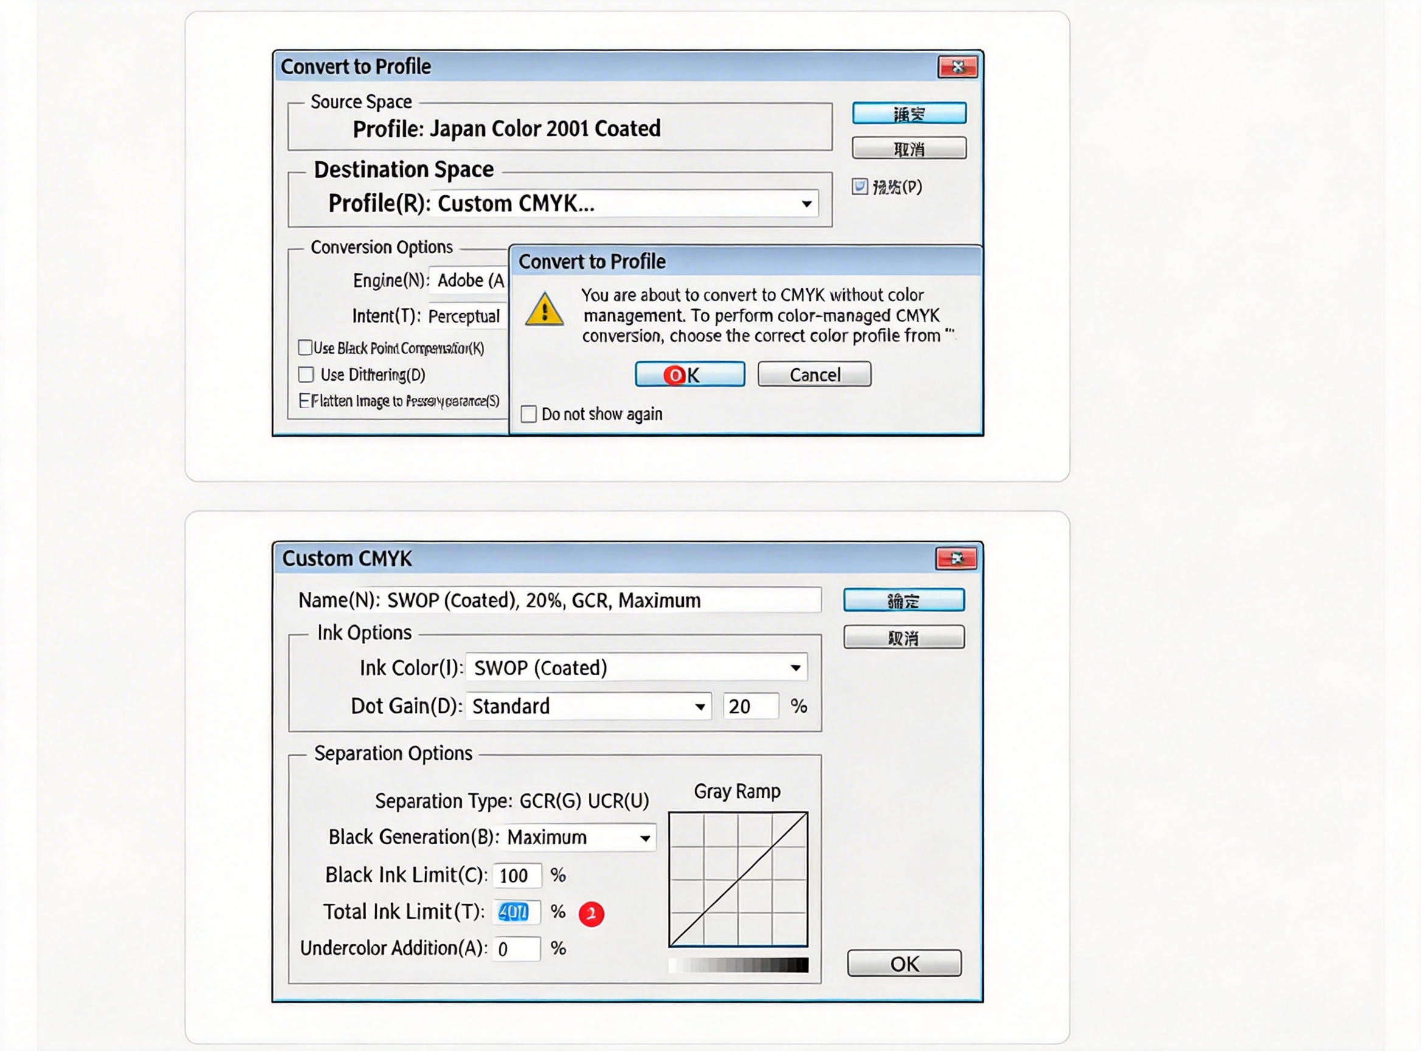
Task: Check the Do not show again box
Action: 529,414
